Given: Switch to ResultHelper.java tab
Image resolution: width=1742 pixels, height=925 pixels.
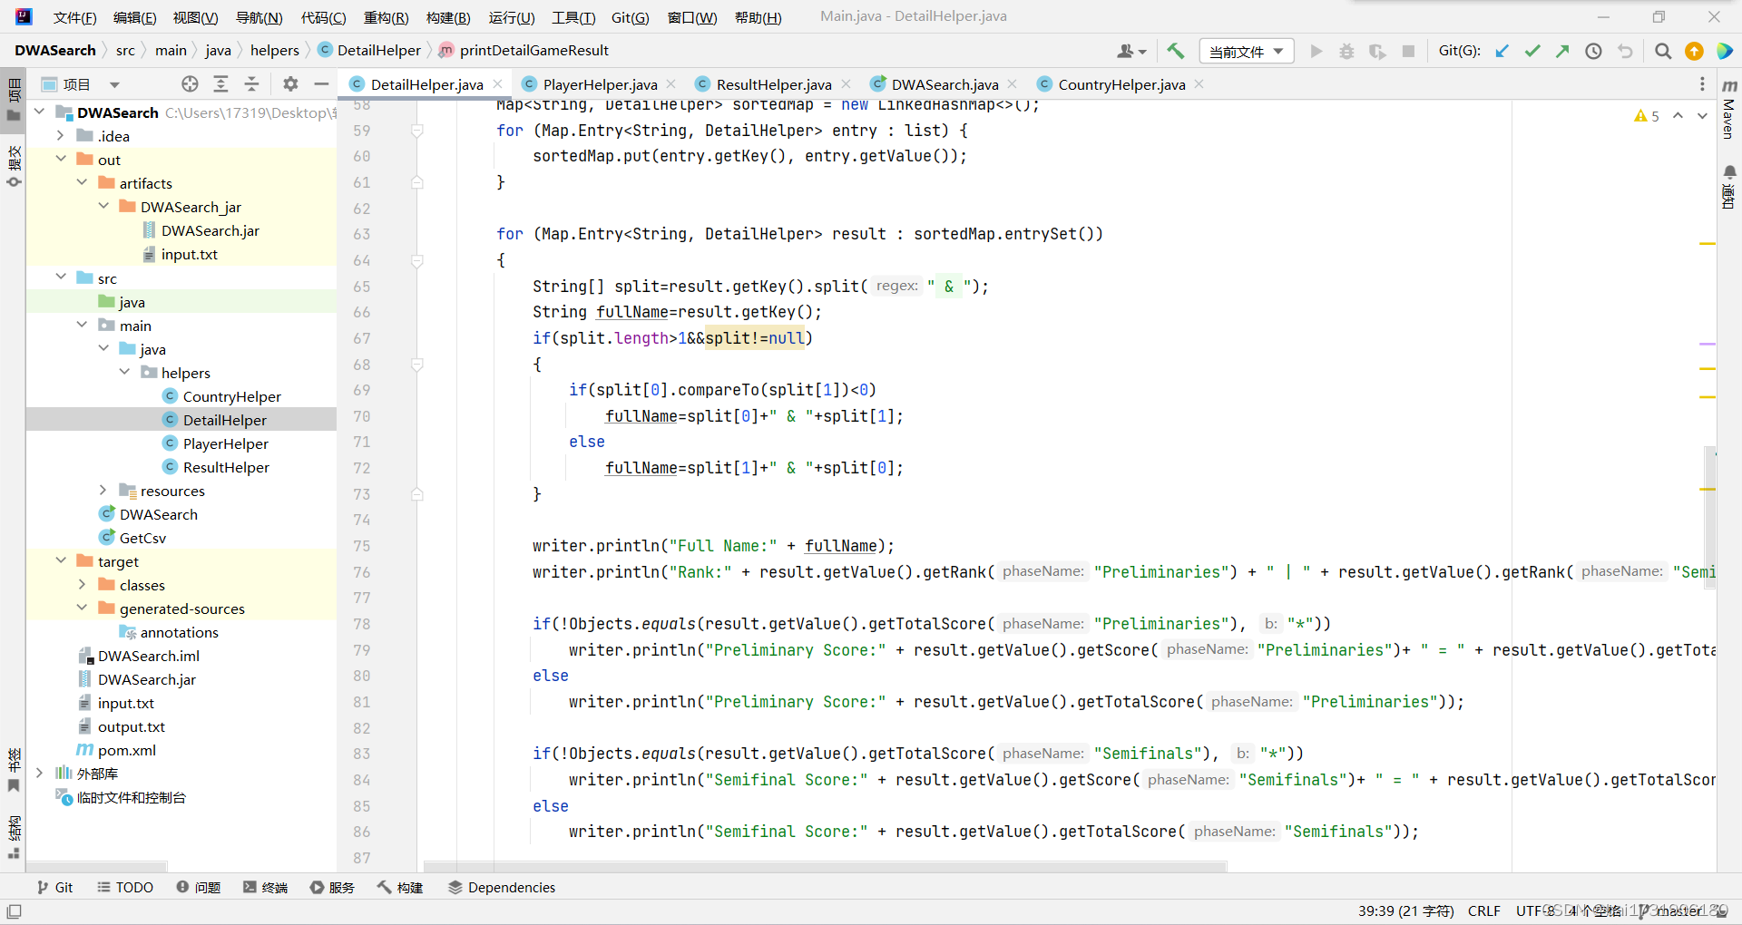Looking at the screenshot, I should (x=773, y=84).
